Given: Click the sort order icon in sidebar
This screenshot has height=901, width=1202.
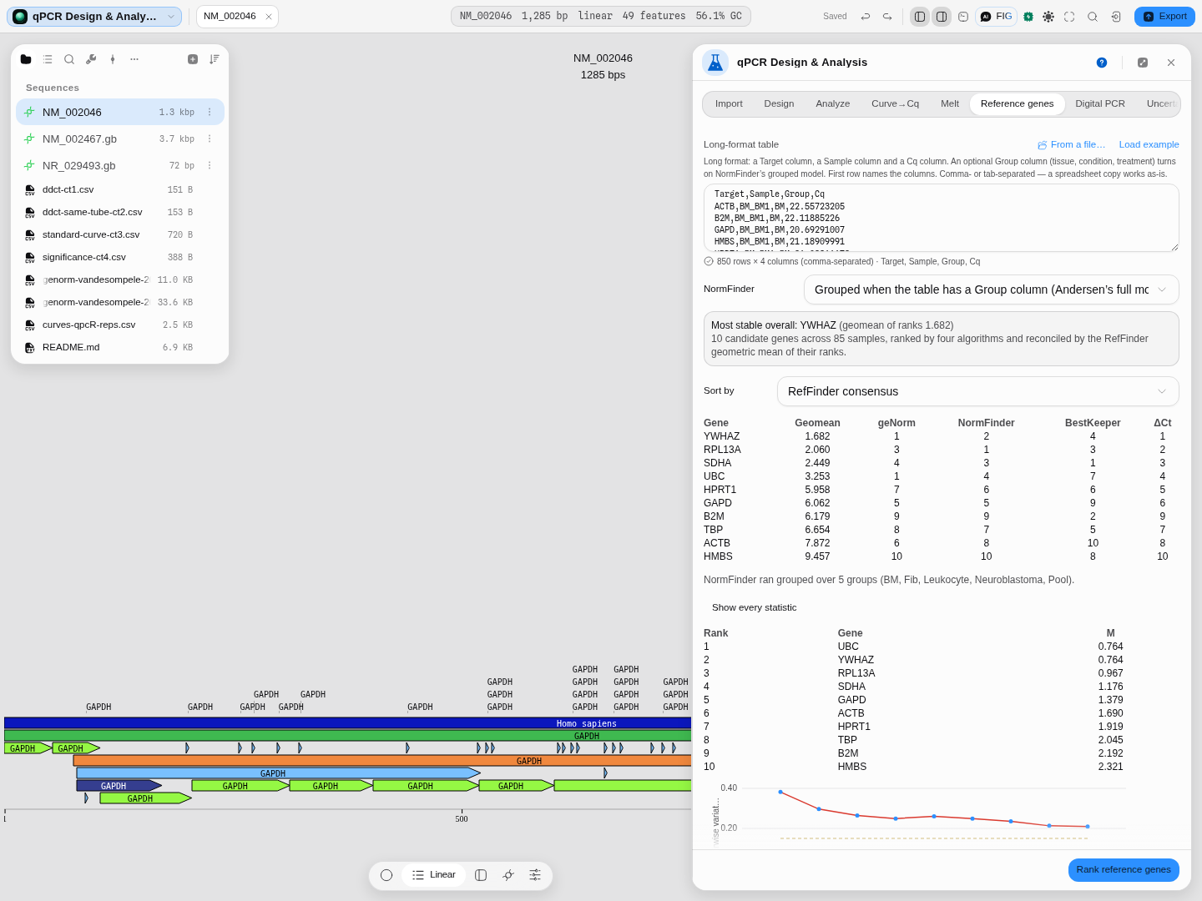Looking at the screenshot, I should tap(215, 59).
